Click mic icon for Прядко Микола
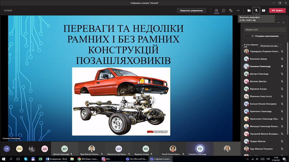Image resolution: width=289 pixels, height=162 pixels. [x=282, y=141]
